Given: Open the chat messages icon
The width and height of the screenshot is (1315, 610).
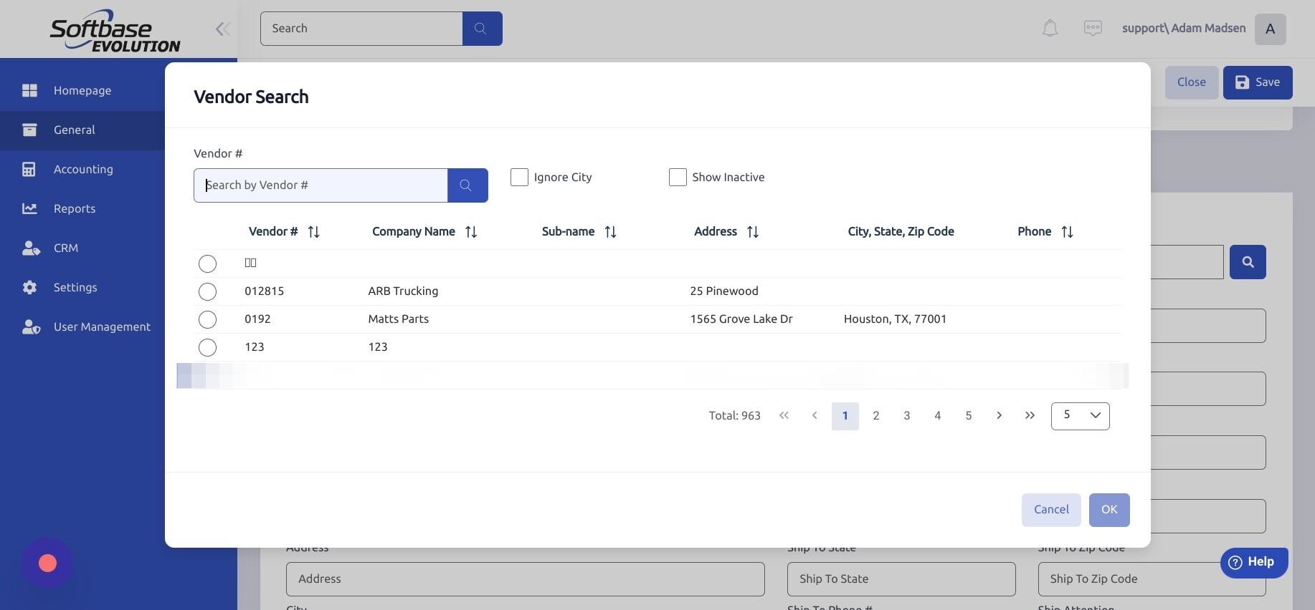Looking at the screenshot, I should pyautogui.click(x=1093, y=29).
